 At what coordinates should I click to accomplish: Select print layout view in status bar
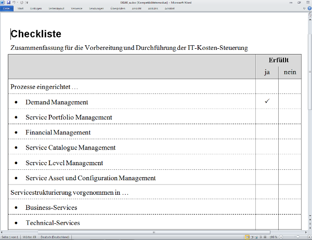click(246, 237)
